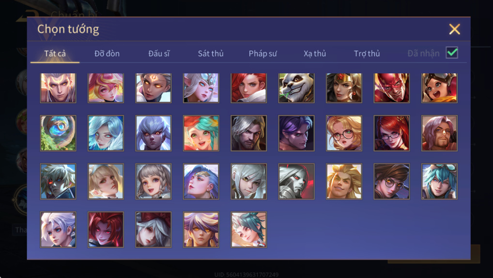Show the Pháp sư hero list
The image size is (493, 278).
coord(262,53)
